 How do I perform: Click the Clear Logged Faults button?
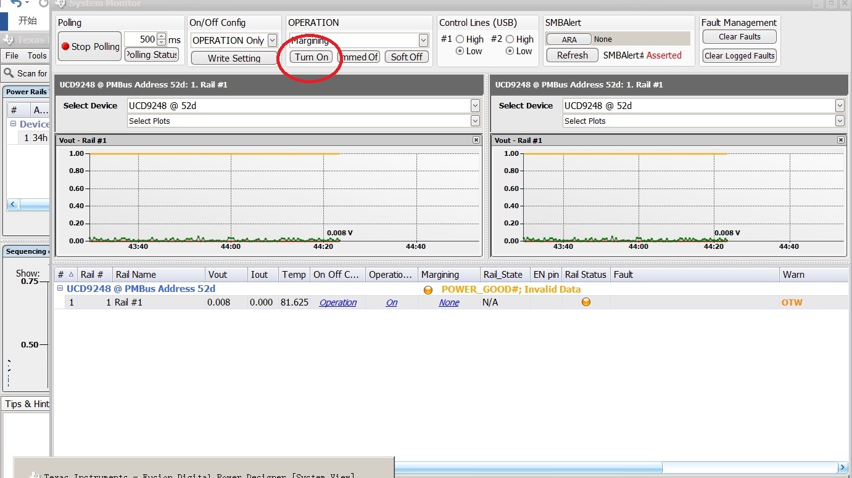[740, 56]
